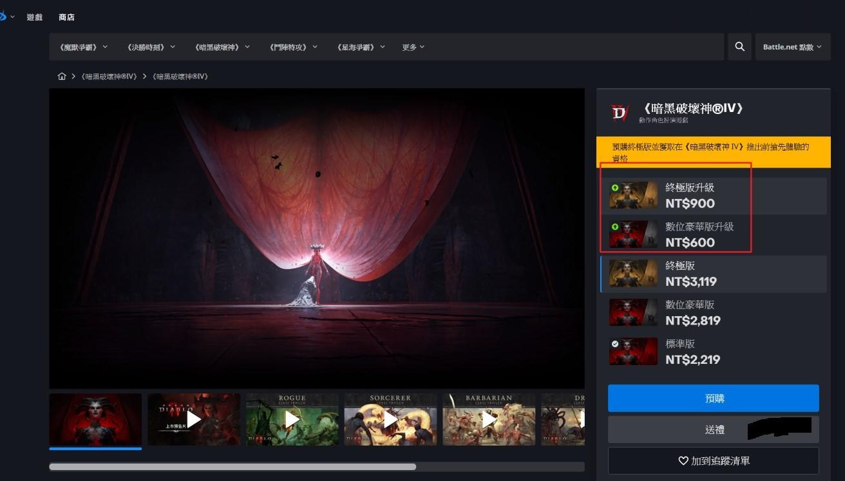Screen dimensions: 845x481
Task: Expand the 《決勝時刻》 dropdown menu
Action: click(x=150, y=47)
